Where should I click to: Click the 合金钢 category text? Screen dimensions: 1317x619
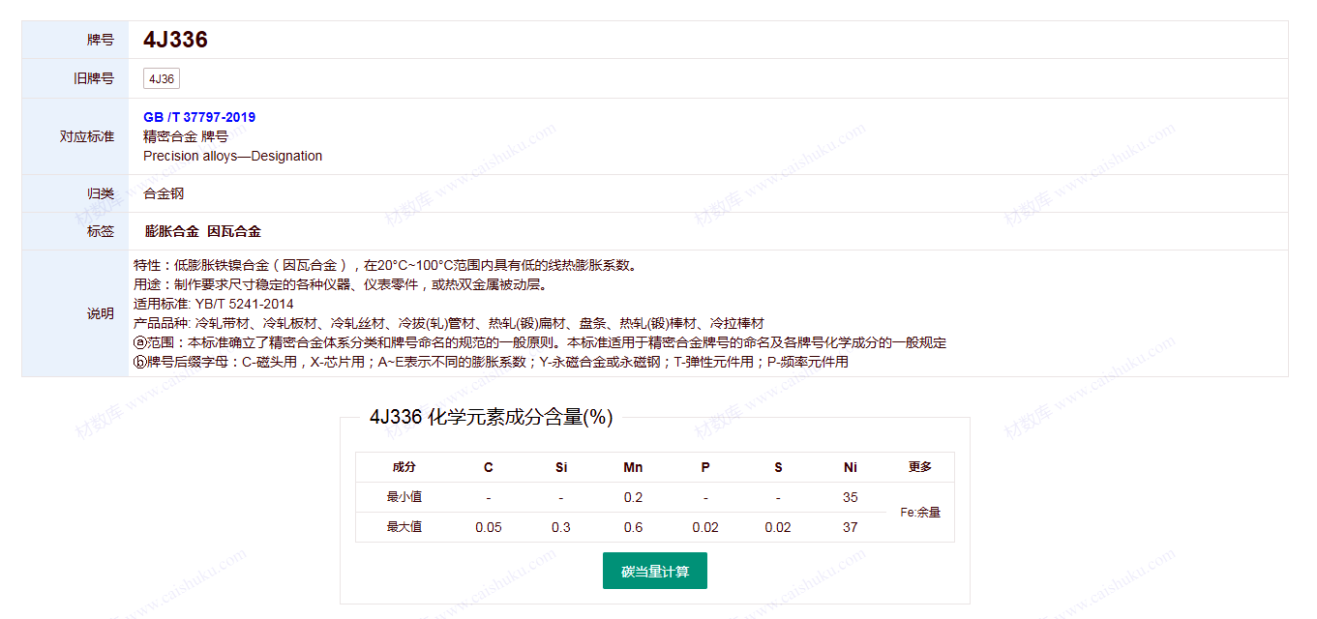click(x=164, y=193)
